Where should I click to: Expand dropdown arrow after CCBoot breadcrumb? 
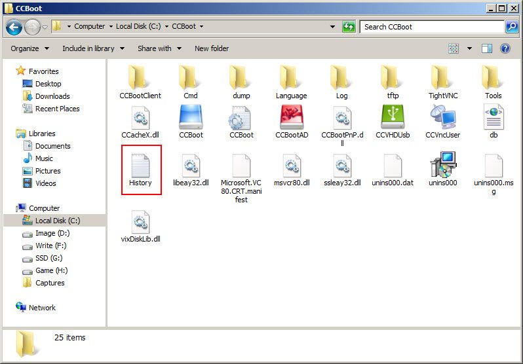(x=201, y=26)
